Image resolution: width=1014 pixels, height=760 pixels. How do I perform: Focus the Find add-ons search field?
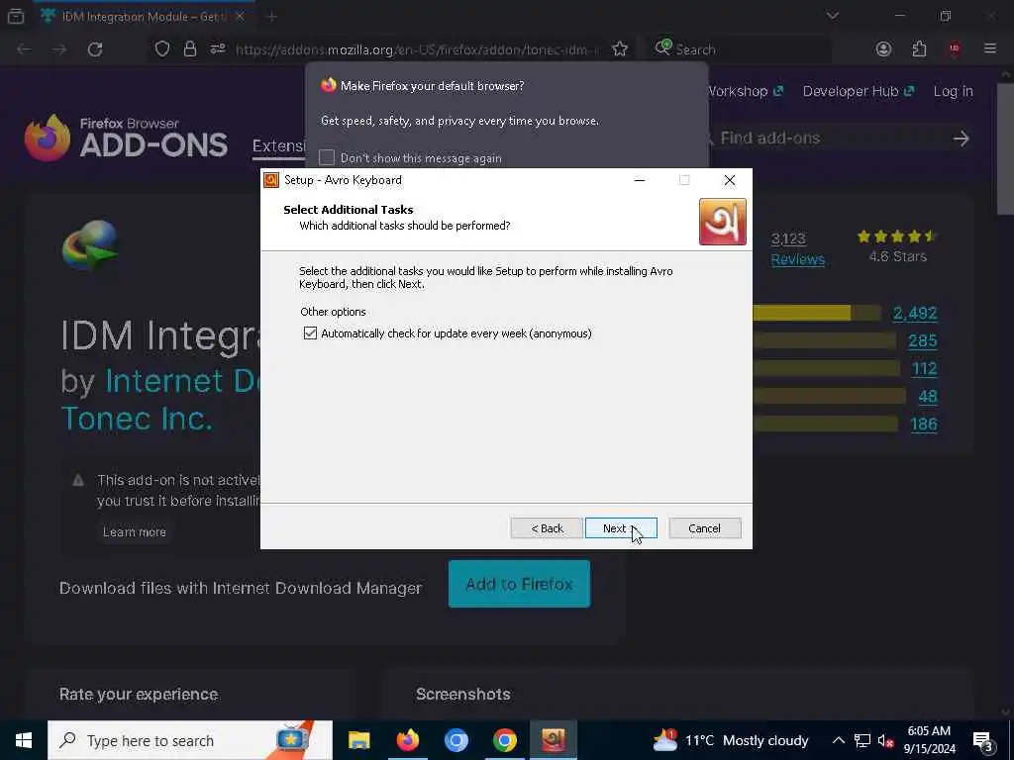[x=828, y=139]
